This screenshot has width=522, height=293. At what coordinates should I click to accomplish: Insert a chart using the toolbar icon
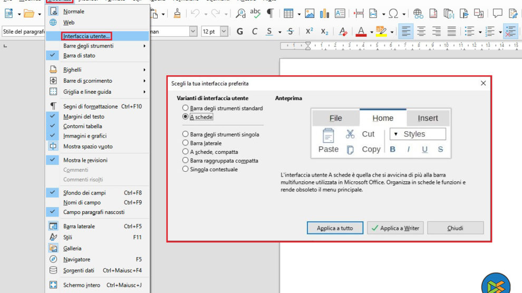click(x=324, y=14)
